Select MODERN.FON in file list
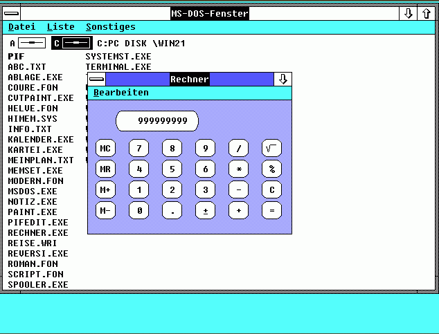 click(x=35, y=180)
